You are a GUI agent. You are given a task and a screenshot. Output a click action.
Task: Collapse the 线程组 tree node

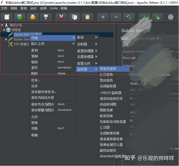tap(4, 30)
